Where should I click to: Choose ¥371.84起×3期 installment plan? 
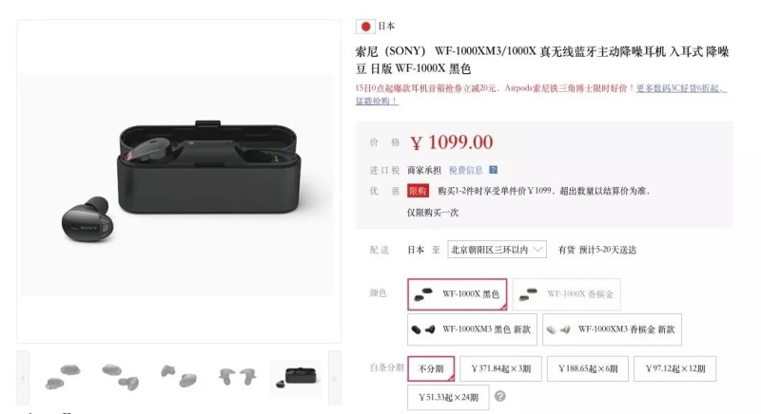[x=500, y=368]
